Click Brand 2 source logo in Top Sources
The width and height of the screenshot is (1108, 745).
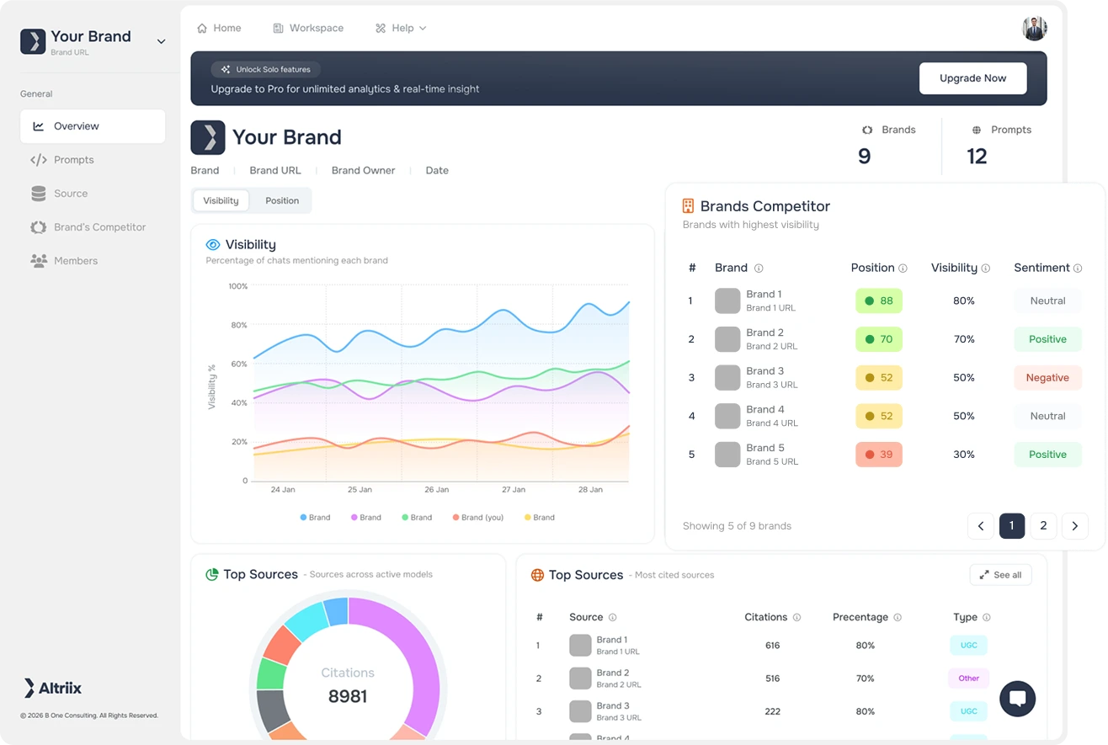[580, 678]
